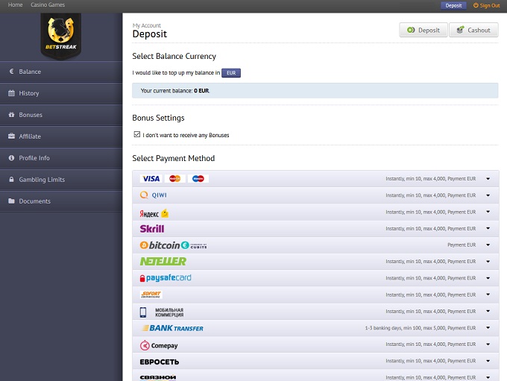Click the BetStreak horseshoe logo

point(61,35)
